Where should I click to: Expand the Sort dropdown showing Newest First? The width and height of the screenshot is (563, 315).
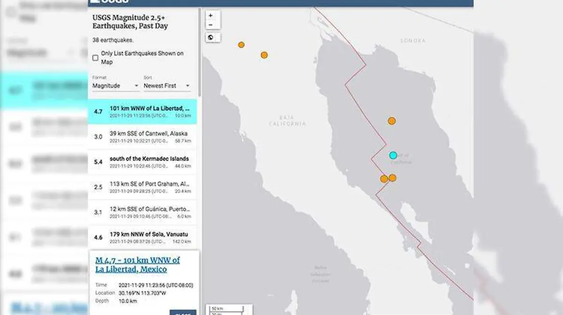pos(167,86)
